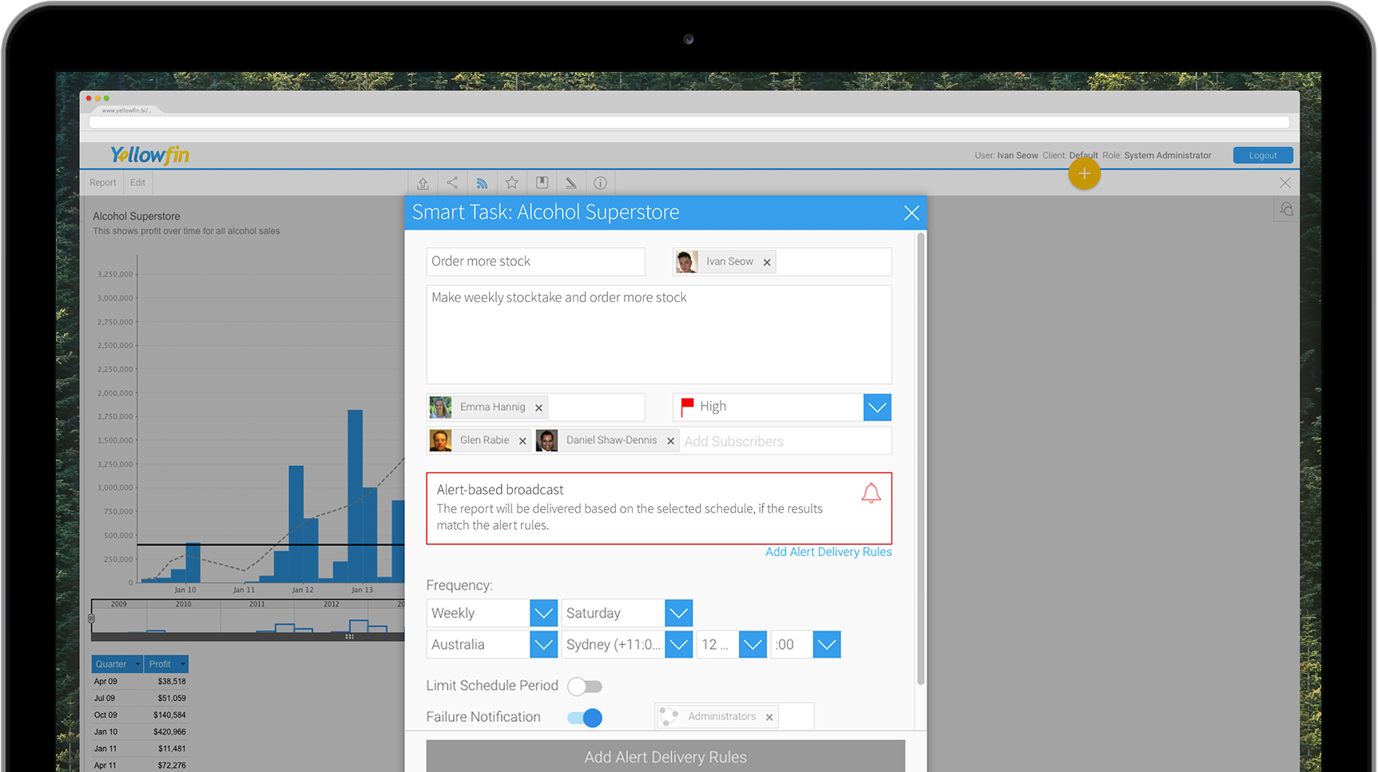This screenshot has height=772, width=1378.
Task: Click Add Alert Delivery Rules link
Action: (x=828, y=552)
